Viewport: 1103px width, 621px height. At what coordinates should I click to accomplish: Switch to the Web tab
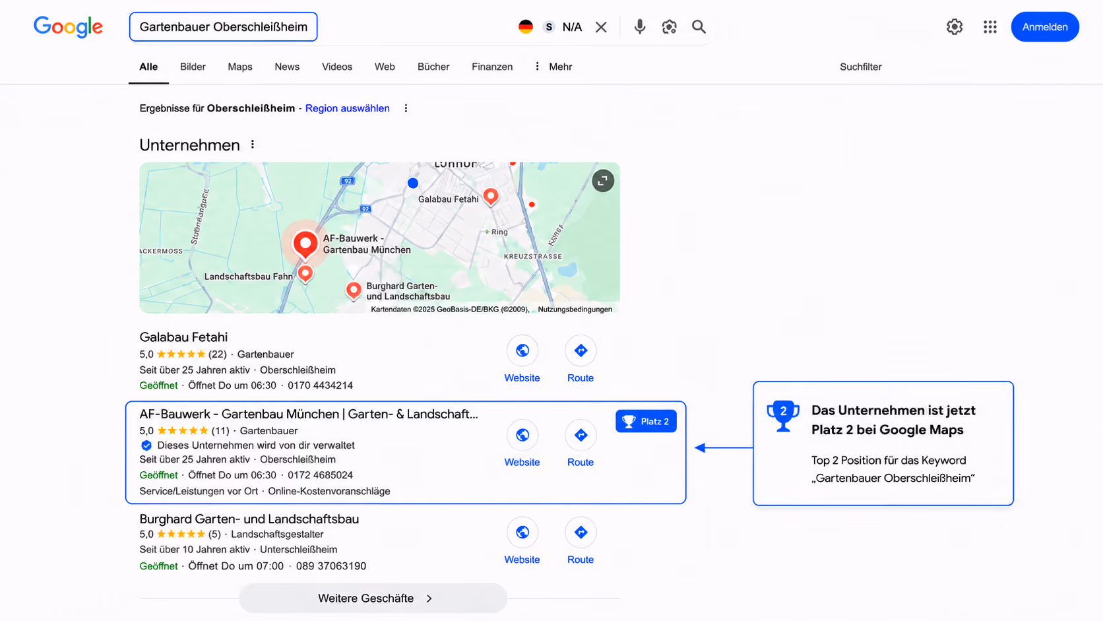pos(385,67)
